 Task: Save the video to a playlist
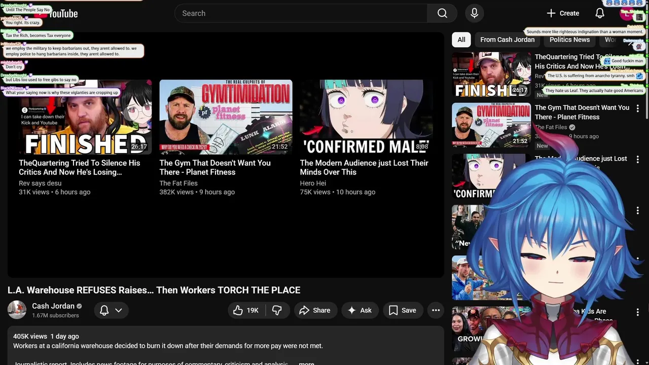403,310
